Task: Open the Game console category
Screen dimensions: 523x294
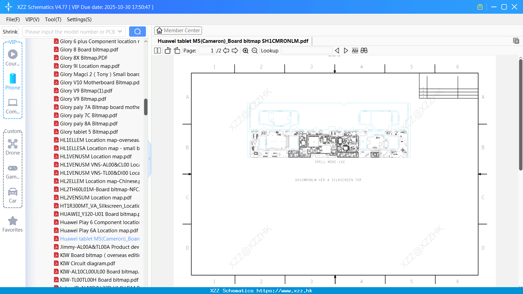Action: pos(13,172)
